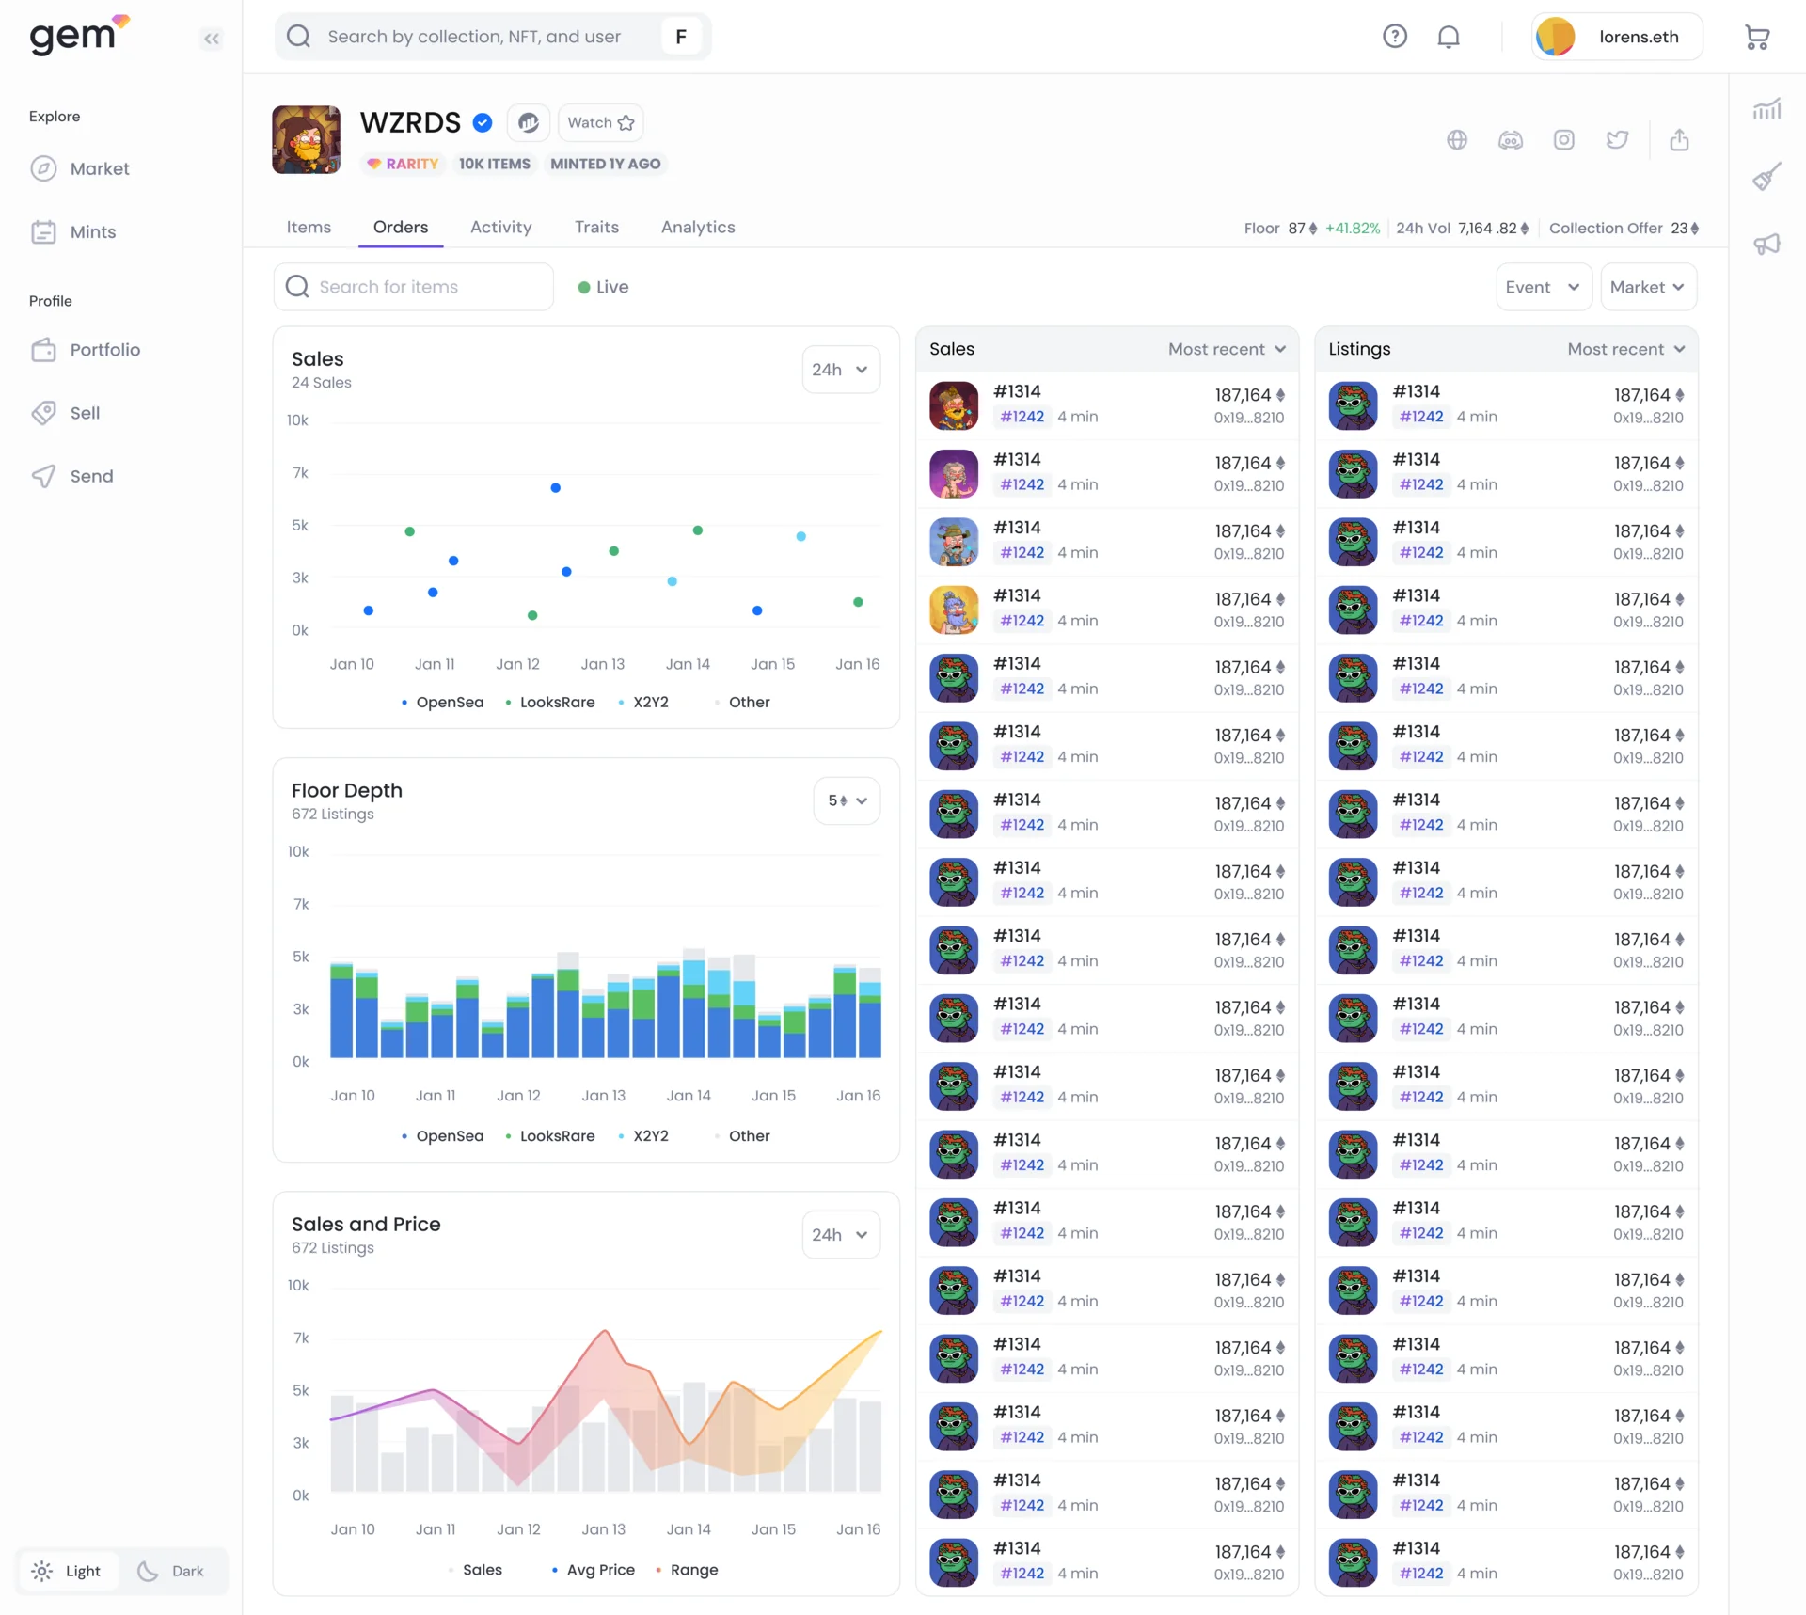Switch to the Analytics tab
The width and height of the screenshot is (1806, 1615).
698,228
